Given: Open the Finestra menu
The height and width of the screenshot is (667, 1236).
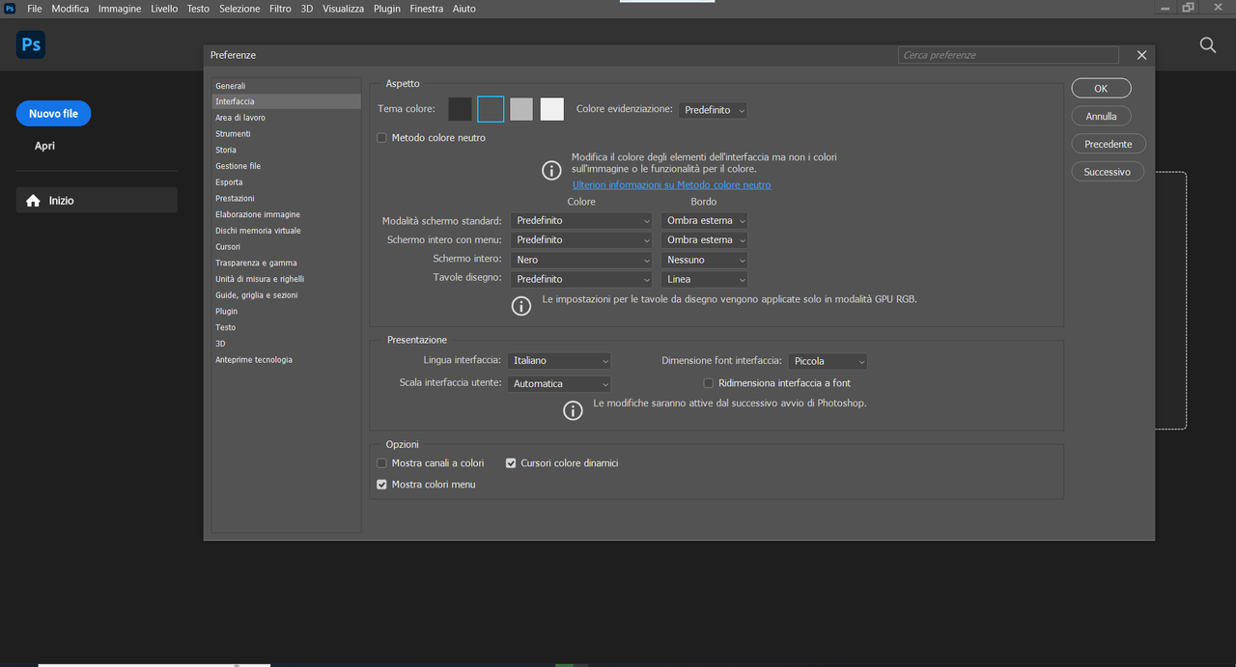Looking at the screenshot, I should click(x=427, y=9).
